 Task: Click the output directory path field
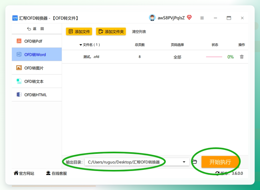tap(137, 162)
